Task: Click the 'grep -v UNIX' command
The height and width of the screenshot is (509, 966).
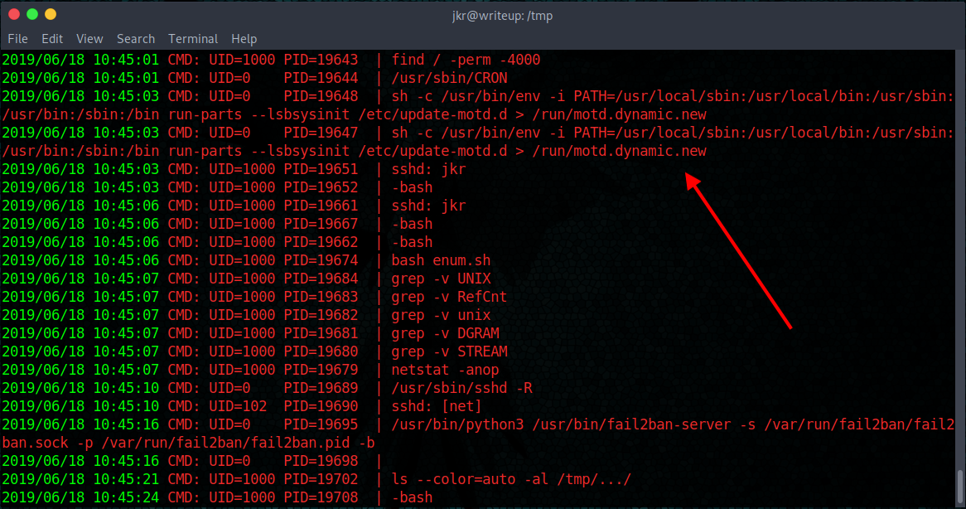Action: pyautogui.click(x=441, y=279)
